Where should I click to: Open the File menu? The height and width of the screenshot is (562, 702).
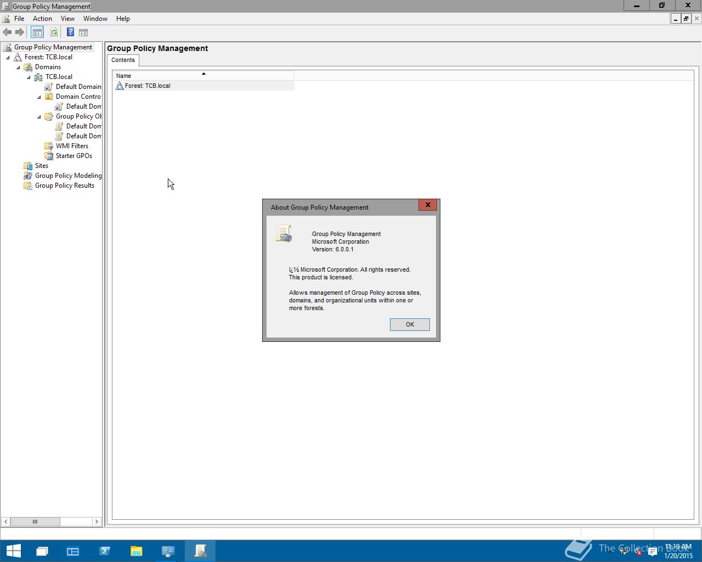19,19
